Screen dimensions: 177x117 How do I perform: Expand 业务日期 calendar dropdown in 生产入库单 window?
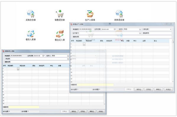115,29
